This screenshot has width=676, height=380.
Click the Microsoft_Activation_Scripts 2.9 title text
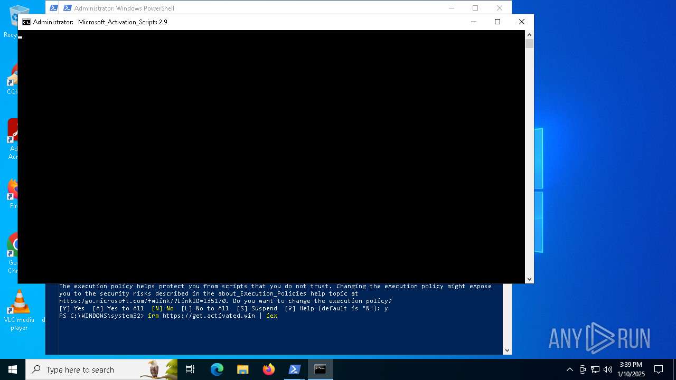[123, 22]
